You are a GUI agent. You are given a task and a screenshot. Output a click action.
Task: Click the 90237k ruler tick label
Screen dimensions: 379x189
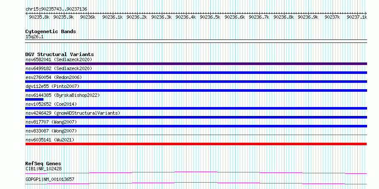pyautogui.click(x=333, y=17)
